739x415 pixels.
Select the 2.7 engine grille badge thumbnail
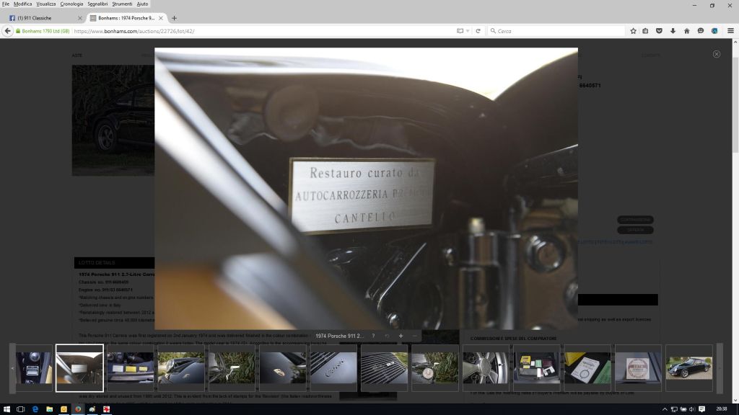[x=385, y=368]
